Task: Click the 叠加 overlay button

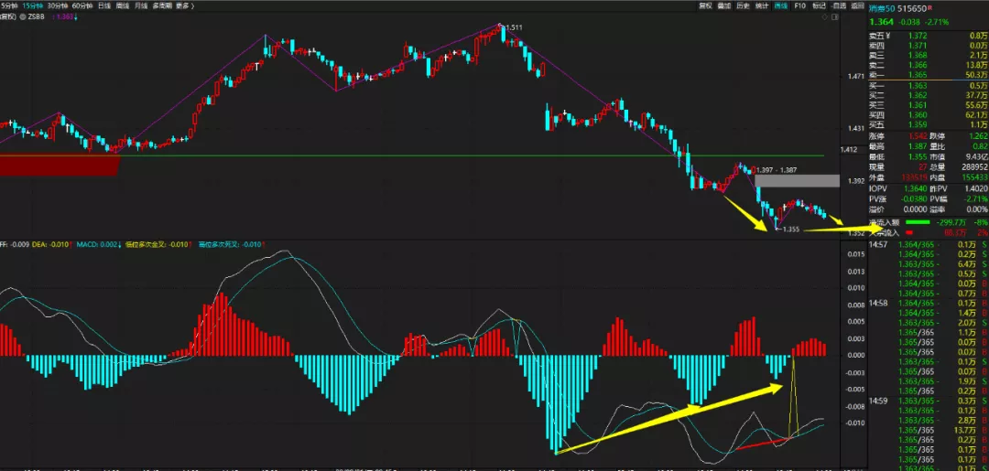Action: click(x=724, y=5)
